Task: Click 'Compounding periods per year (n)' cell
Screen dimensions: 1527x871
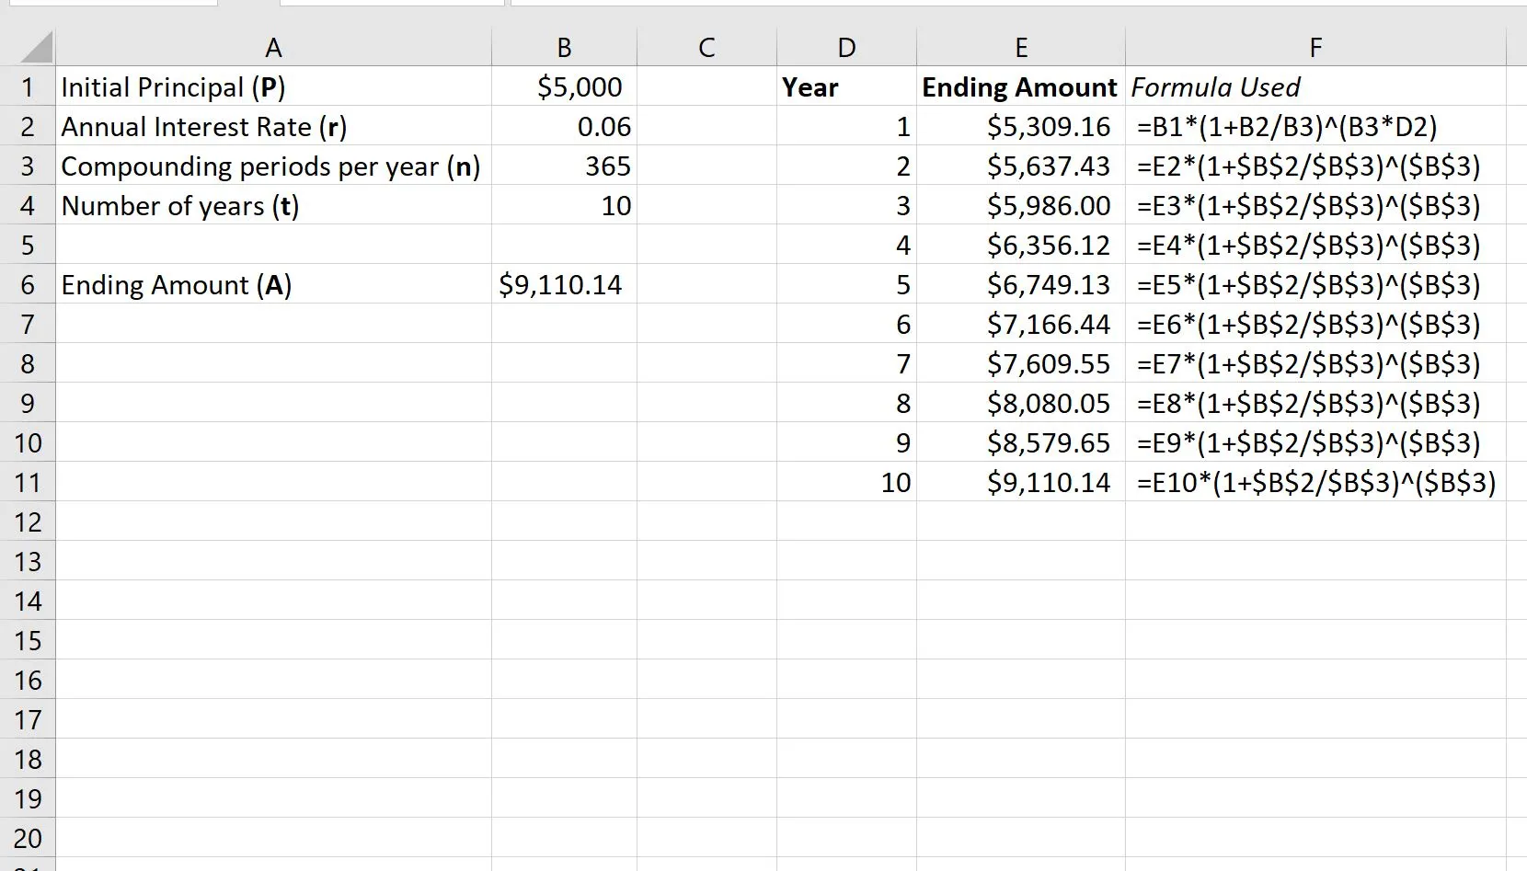Action: (x=273, y=166)
